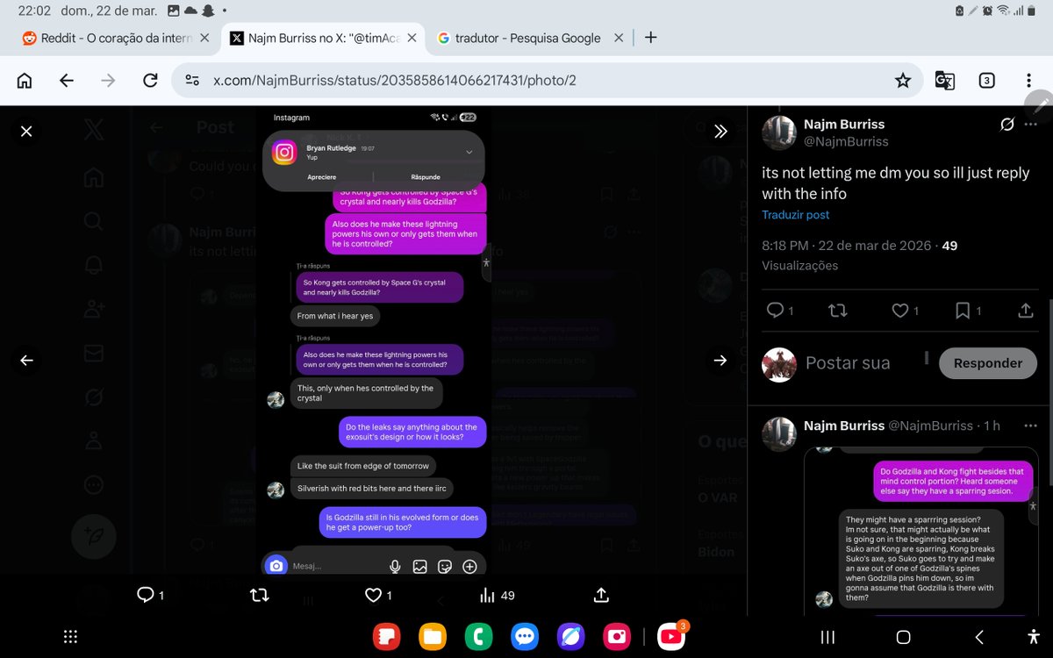The image size is (1053, 658).
Task: Open Chrome's three-dot menu
Action: click(1028, 80)
